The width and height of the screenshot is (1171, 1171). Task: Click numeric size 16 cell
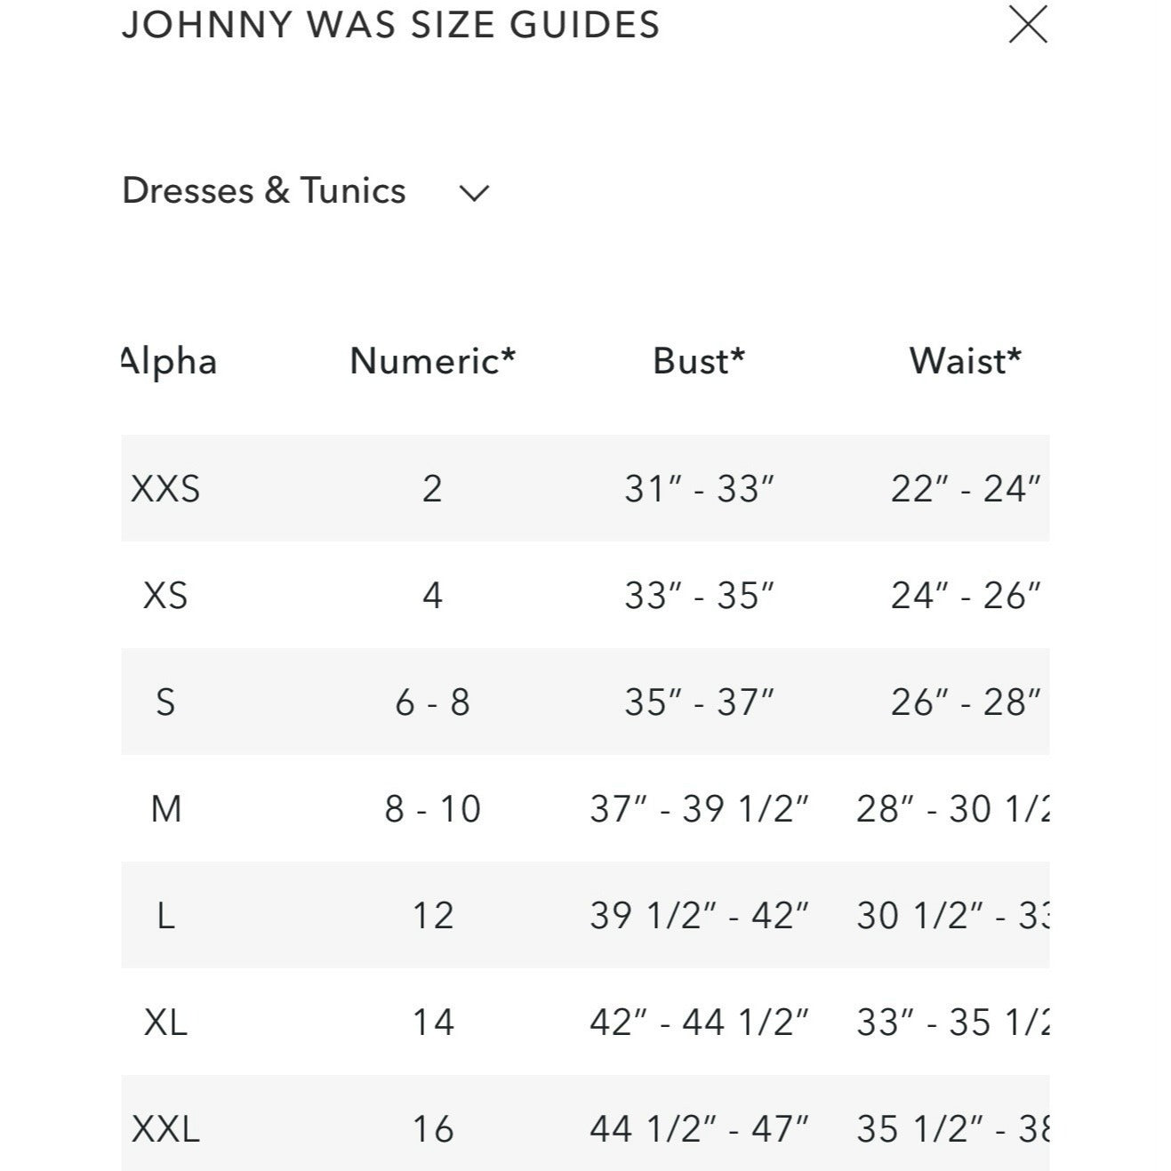point(432,1129)
